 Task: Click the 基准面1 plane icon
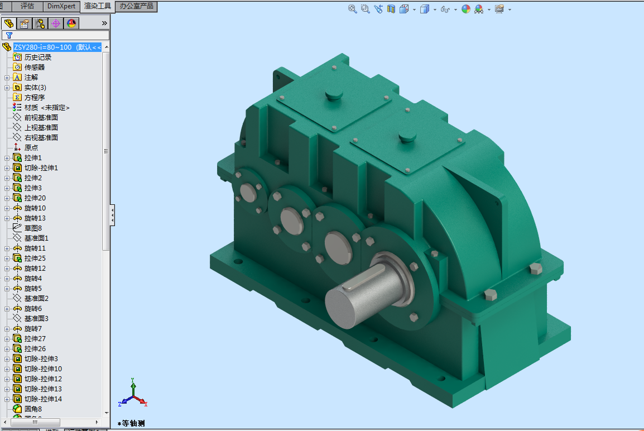pos(17,238)
